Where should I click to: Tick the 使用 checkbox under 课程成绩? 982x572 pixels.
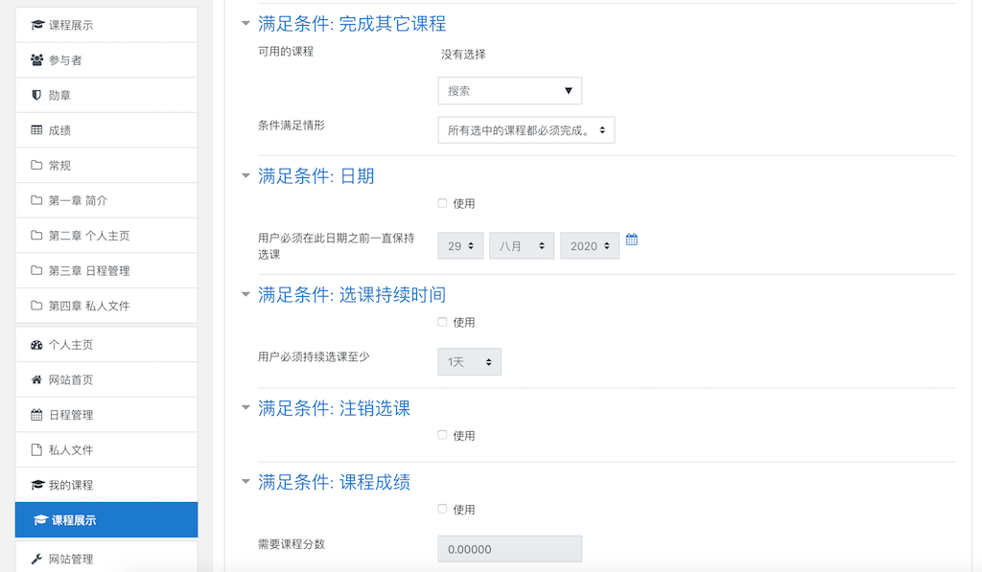(x=442, y=509)
